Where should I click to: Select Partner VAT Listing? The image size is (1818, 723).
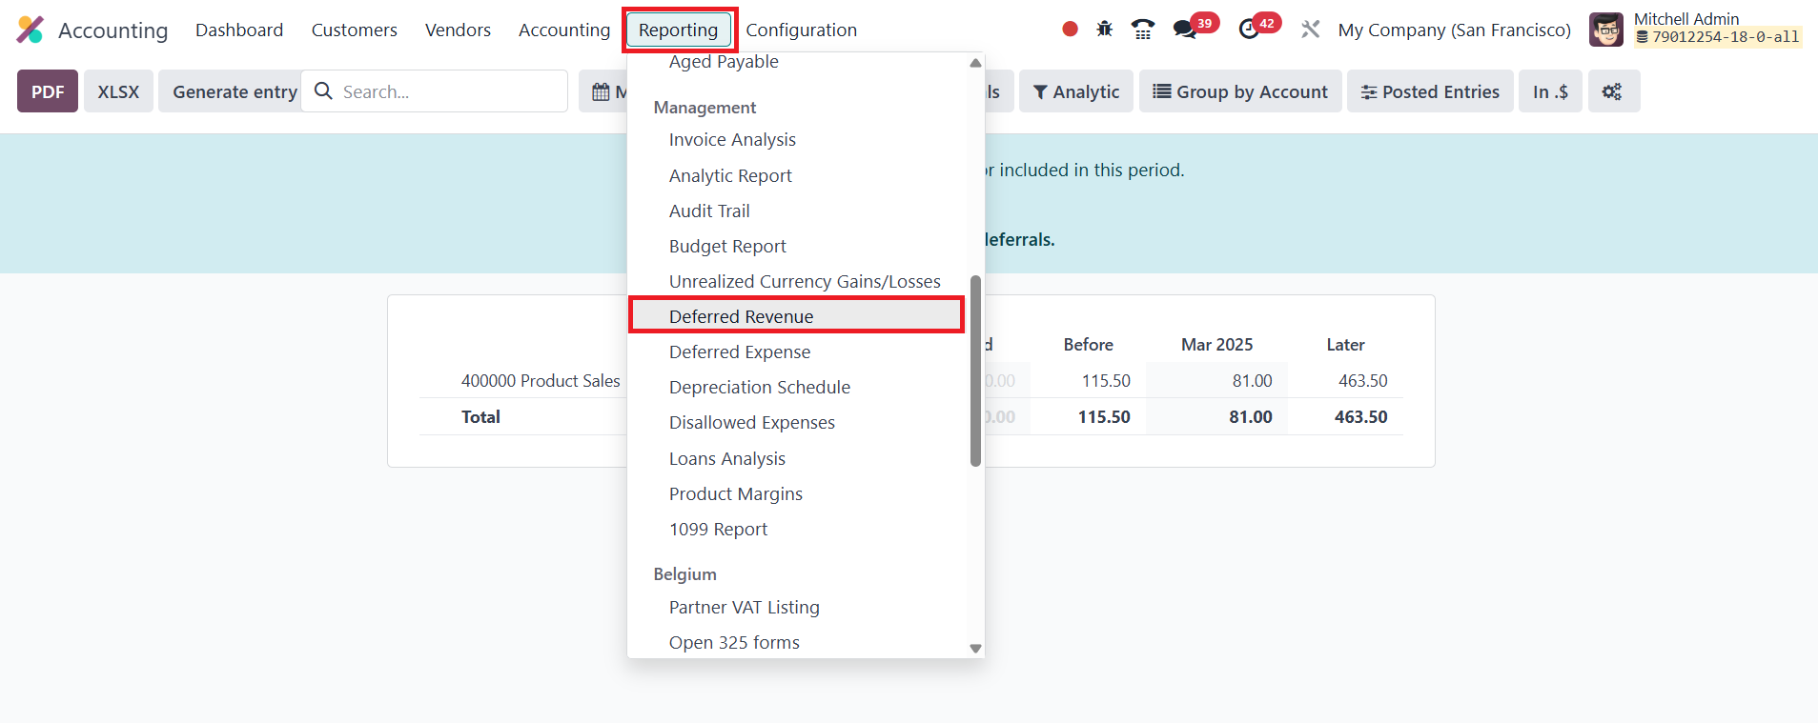tap(745, 607)
